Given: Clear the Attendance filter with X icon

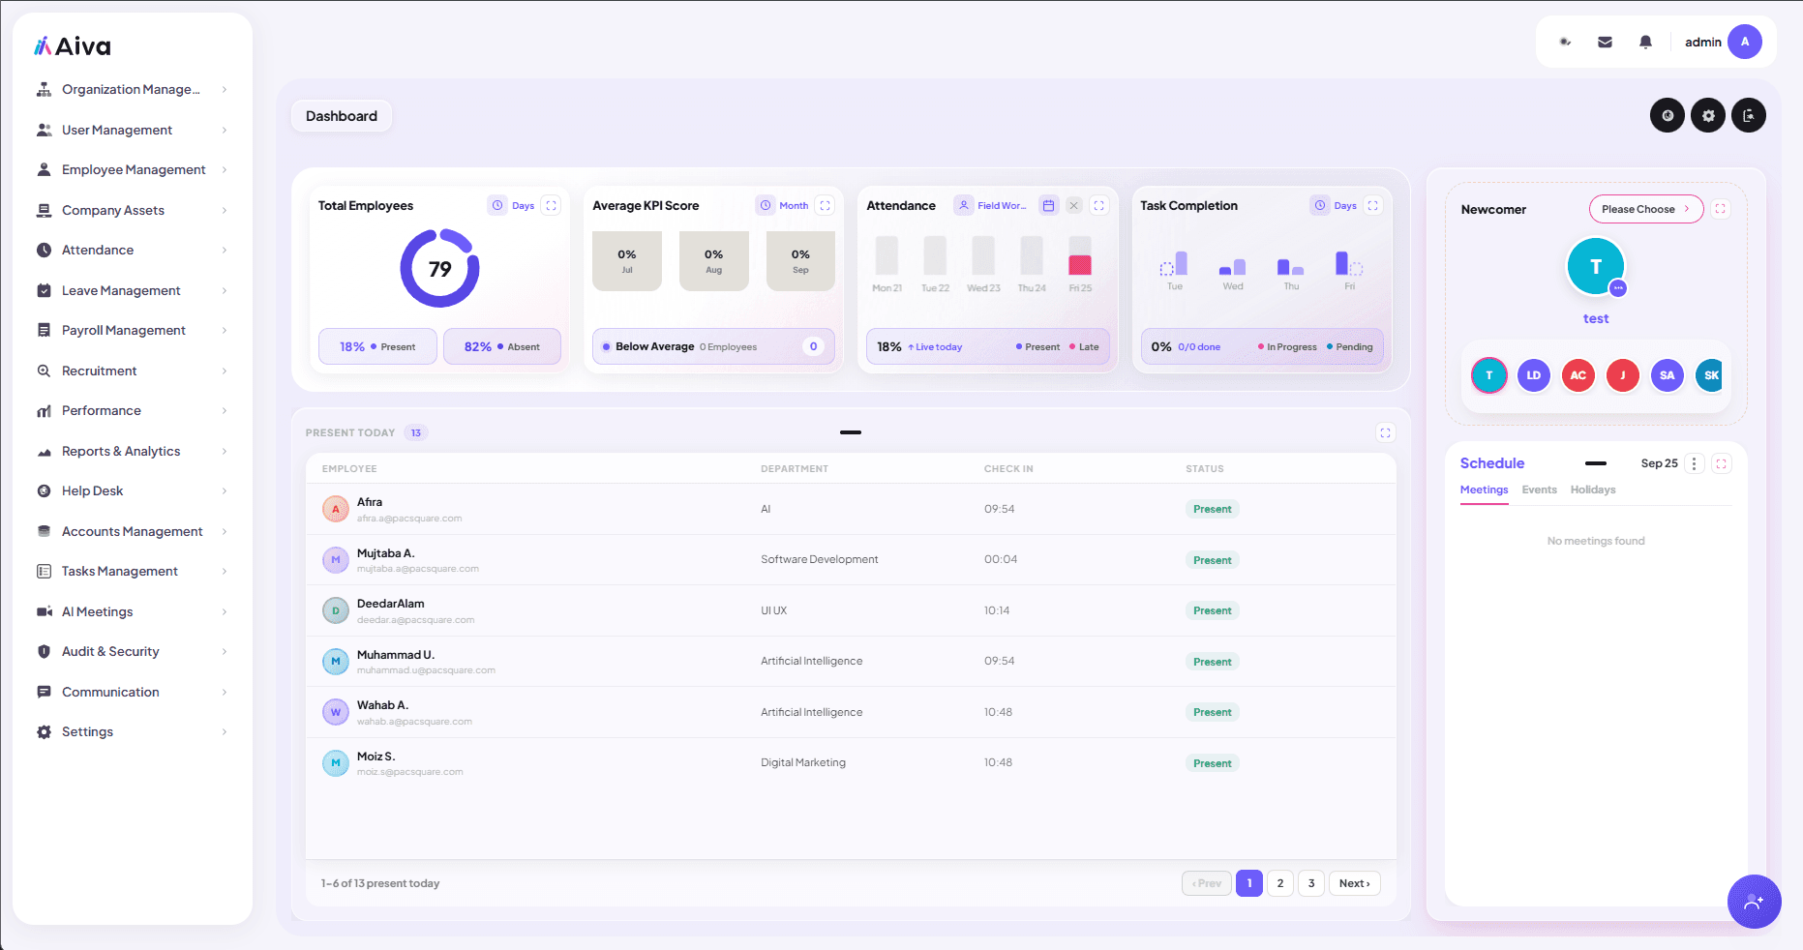Looking at the screenshot, I should [1074, 205].
